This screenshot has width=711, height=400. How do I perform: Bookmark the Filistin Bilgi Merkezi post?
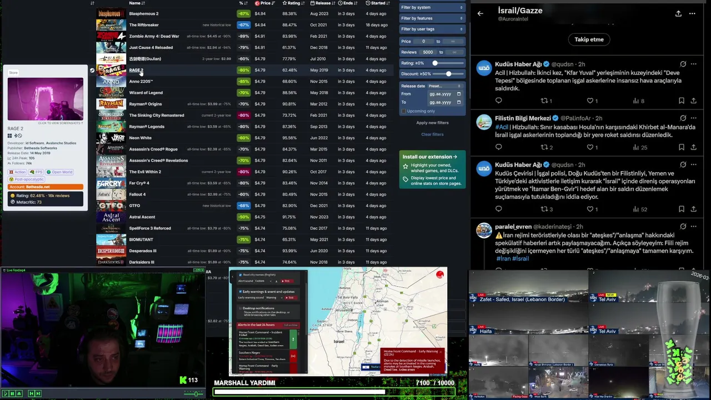click(681, 147)
